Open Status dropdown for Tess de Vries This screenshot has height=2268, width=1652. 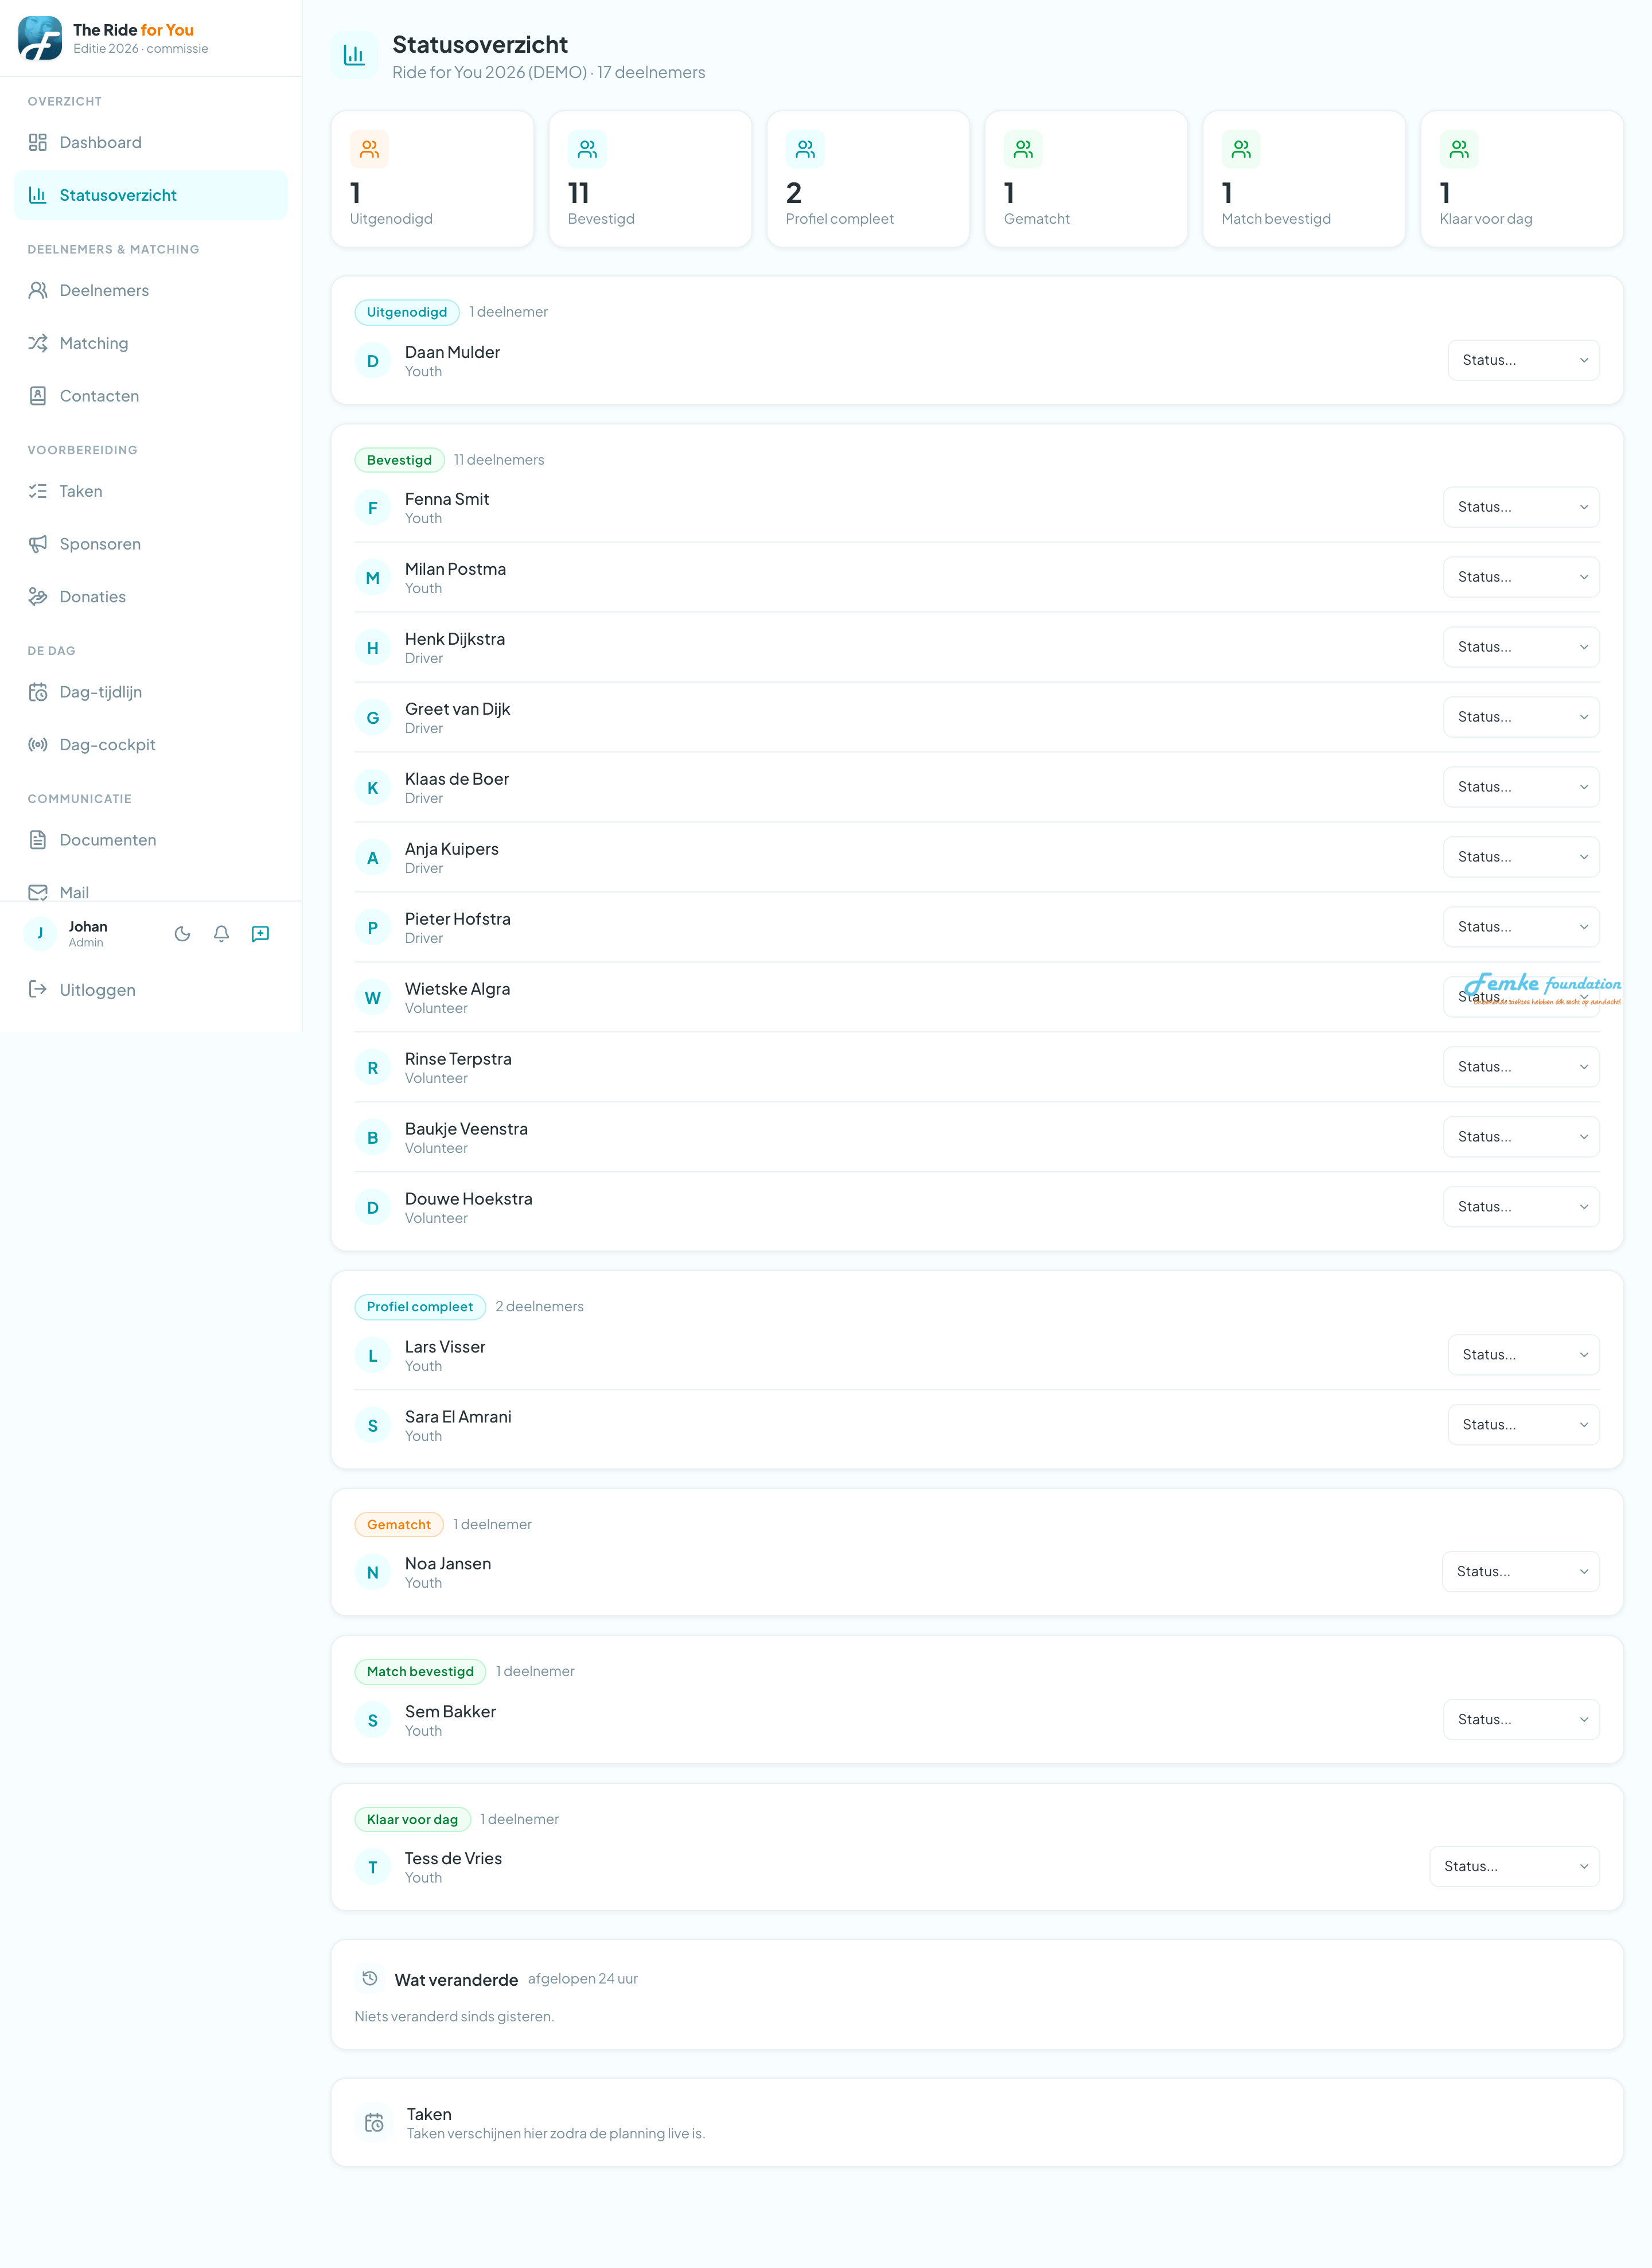1514,1867
